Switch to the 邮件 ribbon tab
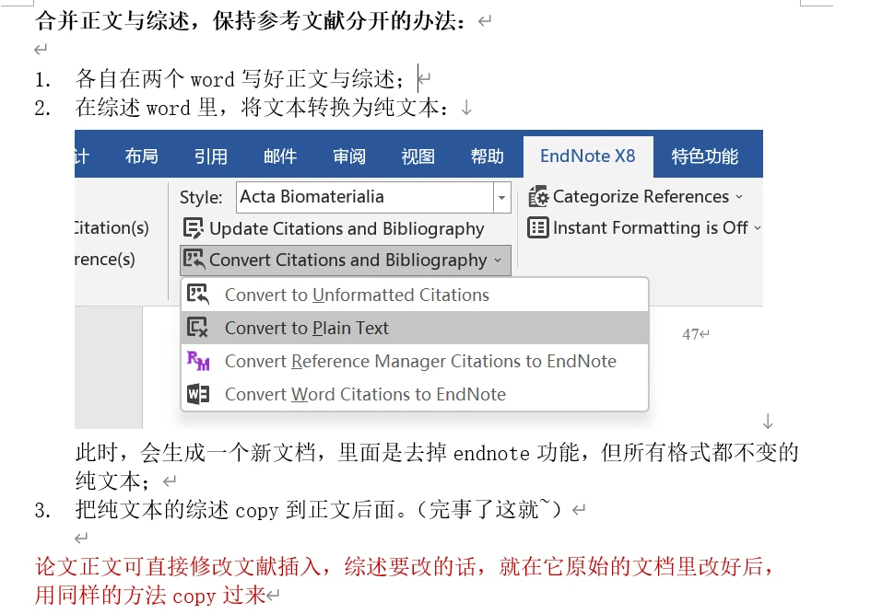The width and height of the screenshot is (894, 614). pyautogui.click(x=280, y=156)
